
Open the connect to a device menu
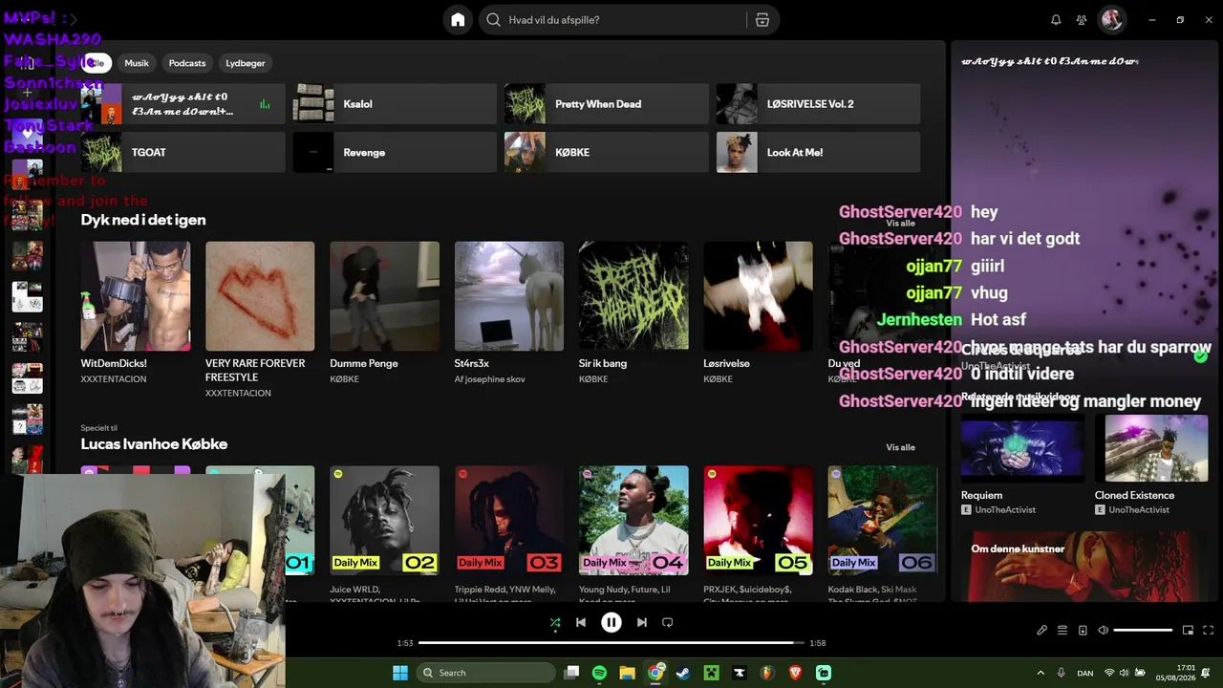pos(1083,631)
